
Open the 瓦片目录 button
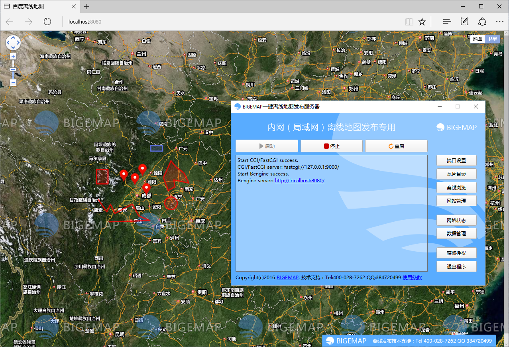click(x=456, y=174)
